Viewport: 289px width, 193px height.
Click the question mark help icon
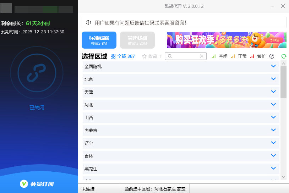[272, 56]
